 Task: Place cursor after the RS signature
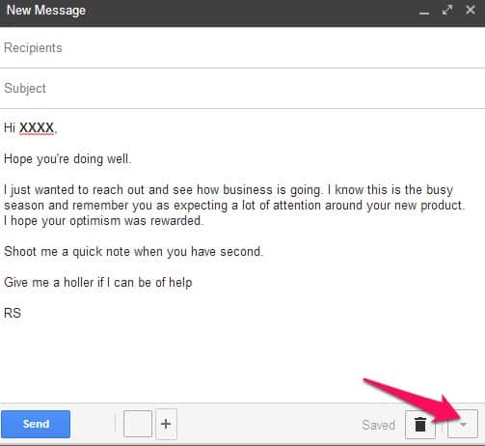[22, 313]
